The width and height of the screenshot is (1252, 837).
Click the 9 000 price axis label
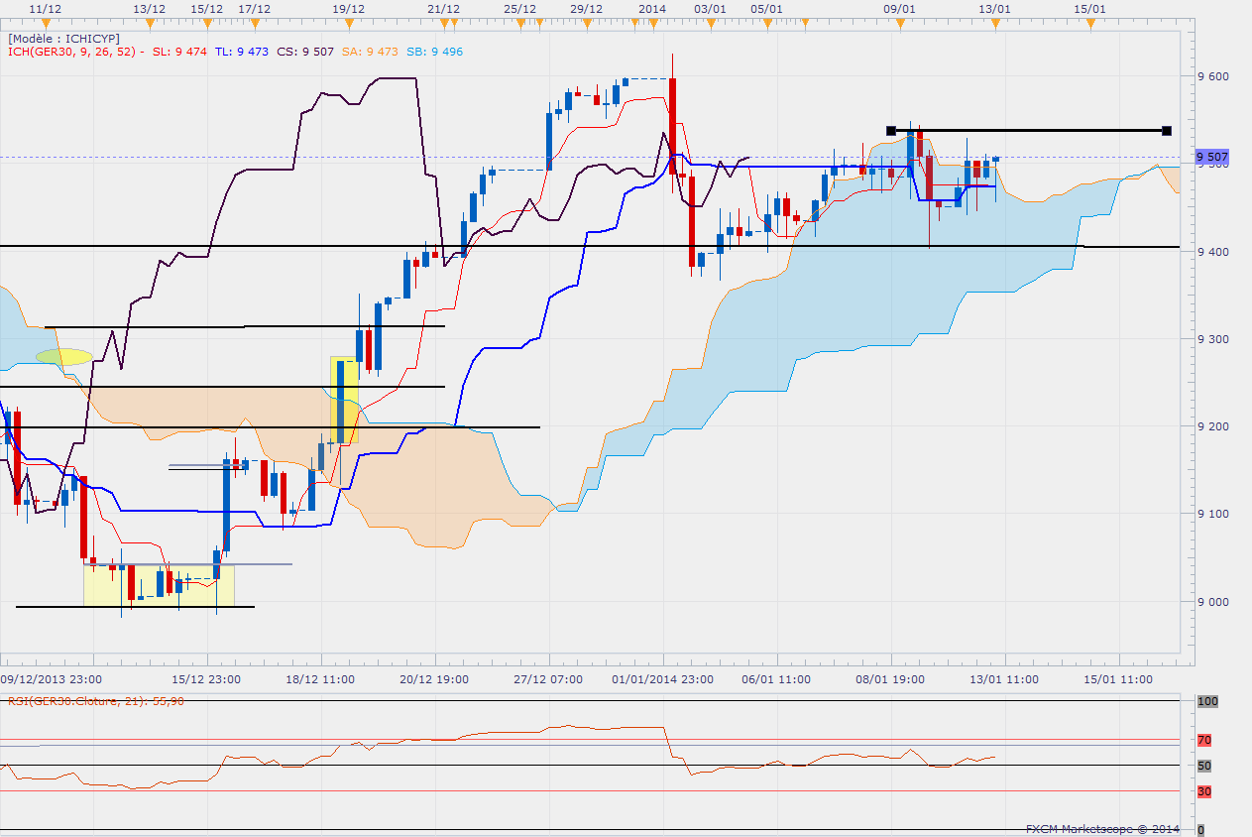(x=1213, y=602)
